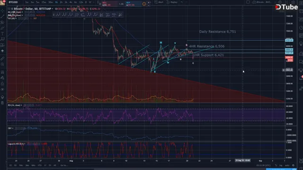Click the remove drawings trash icon
This screenshot has width=303, height=170.
click(2, 103)
